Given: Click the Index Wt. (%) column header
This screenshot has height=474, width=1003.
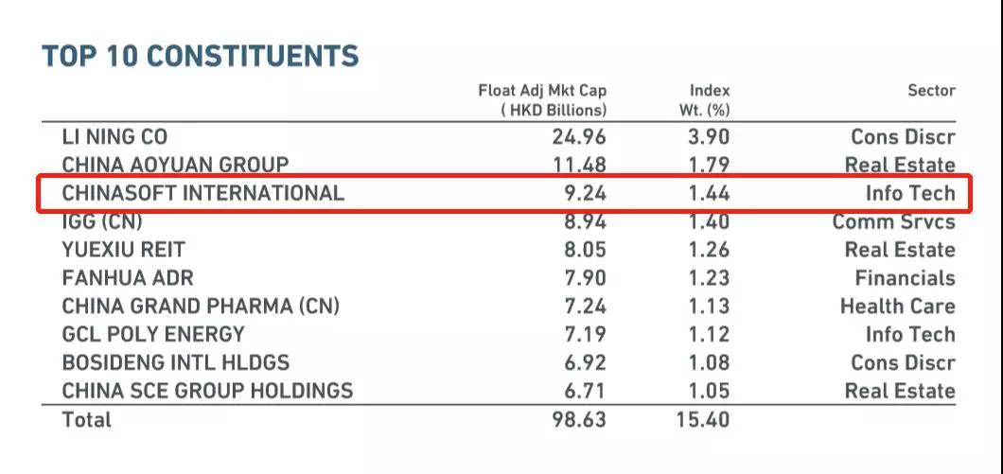Looking at the screenshot, I should (710, 99).
